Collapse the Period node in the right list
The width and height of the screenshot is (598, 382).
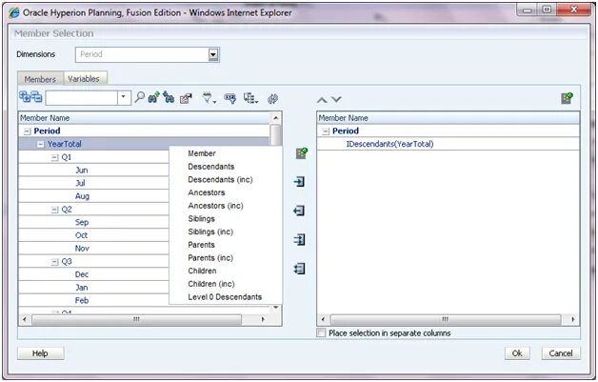point(326,131)
